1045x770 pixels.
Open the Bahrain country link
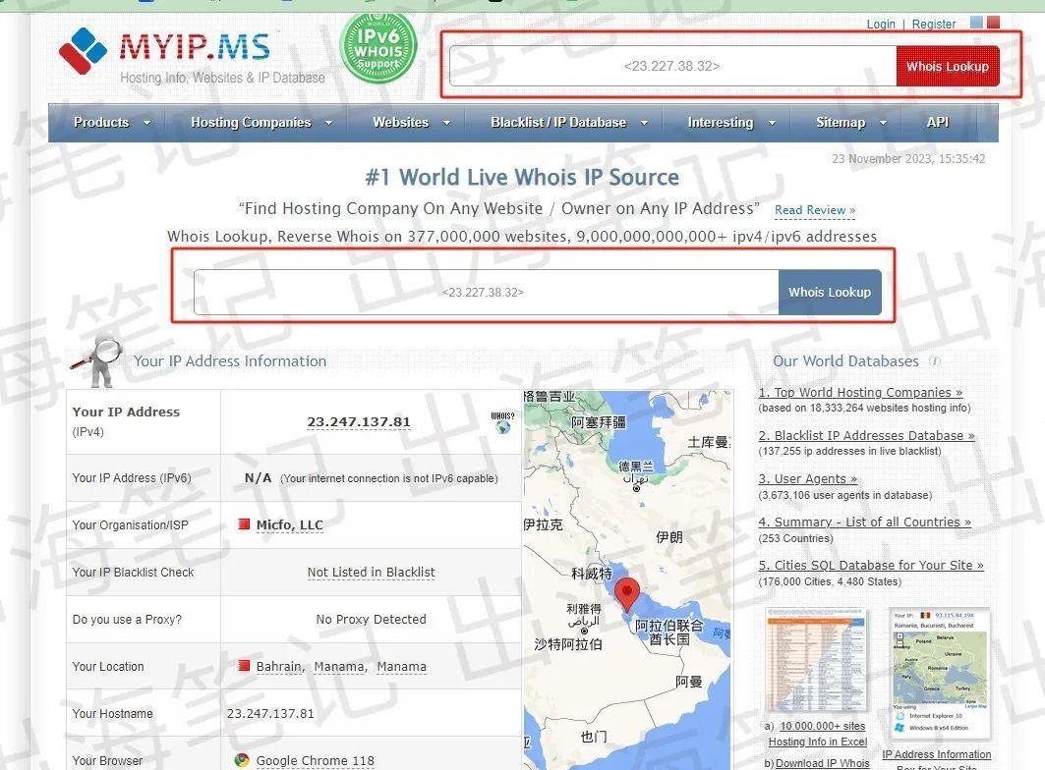pyautogui.click(x=280, y=667)
